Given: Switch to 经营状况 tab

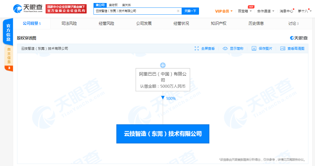Looking at the screenshot, I should point(181,23).
